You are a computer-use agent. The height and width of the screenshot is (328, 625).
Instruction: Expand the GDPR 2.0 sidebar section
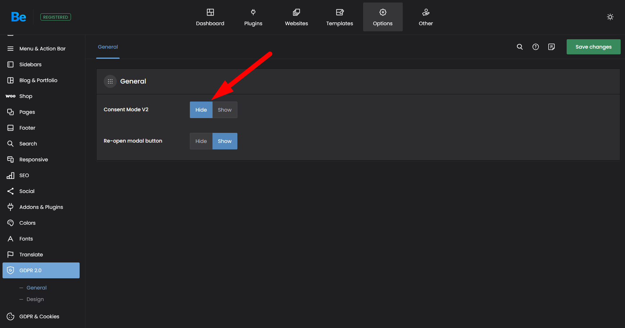[x=41, y=270]
